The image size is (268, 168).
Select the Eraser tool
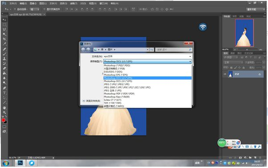[x=4, y=68]
